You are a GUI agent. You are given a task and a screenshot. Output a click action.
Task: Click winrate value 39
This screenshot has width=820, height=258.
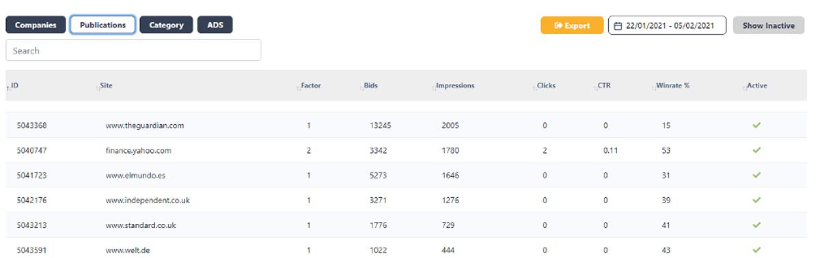click(x=666, y=200)
